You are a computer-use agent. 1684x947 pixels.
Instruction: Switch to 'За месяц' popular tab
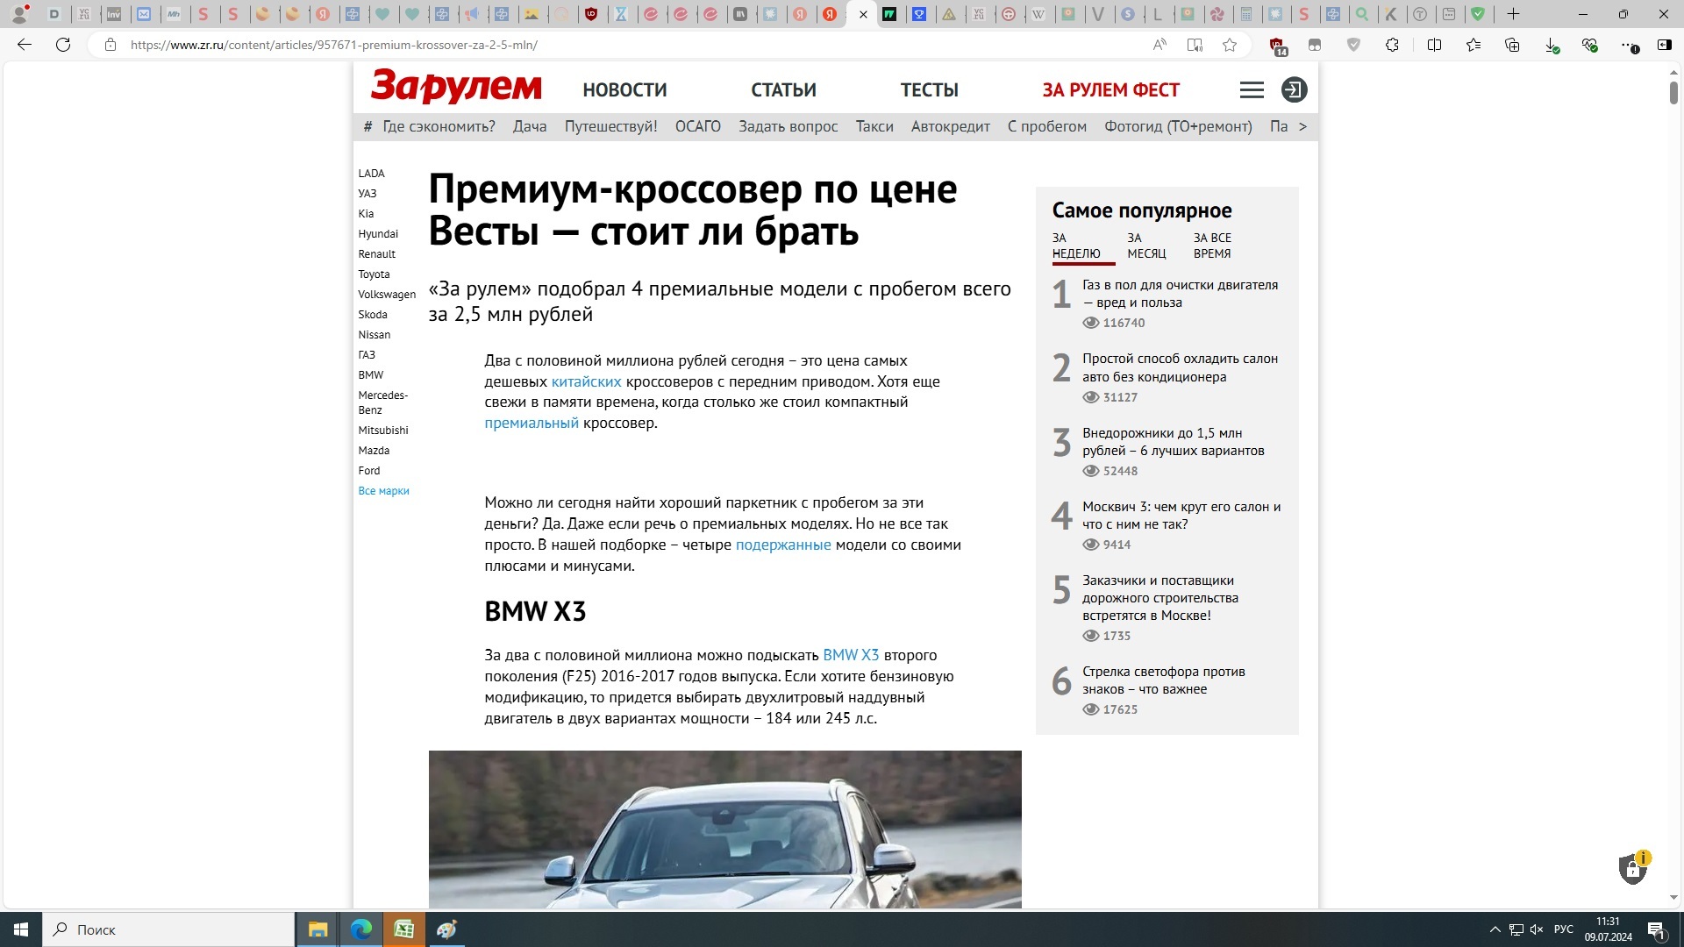coord(1146,246)
